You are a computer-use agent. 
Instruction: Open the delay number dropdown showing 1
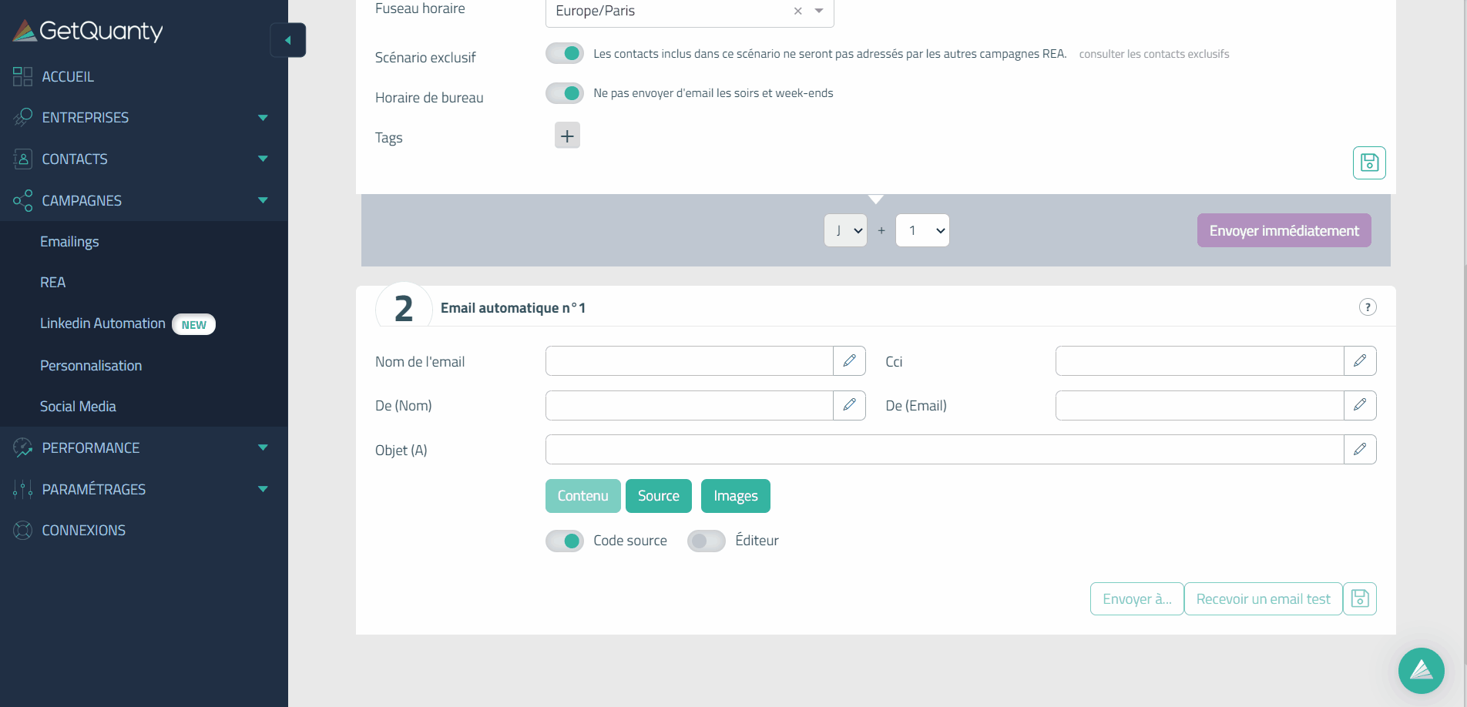pos(922,230)
